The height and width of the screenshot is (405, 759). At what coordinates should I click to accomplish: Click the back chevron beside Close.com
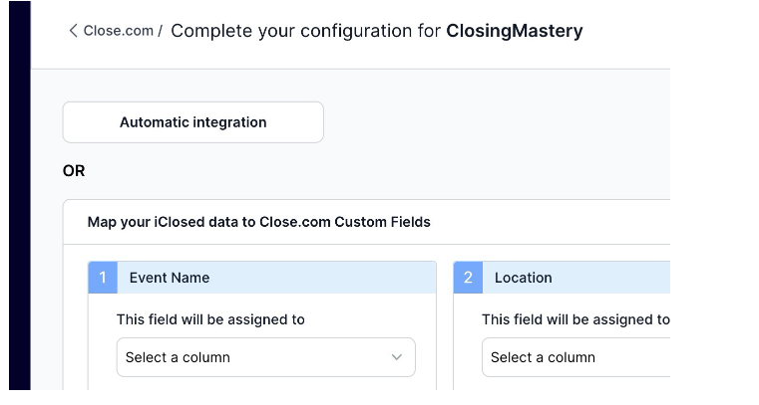click(x=73, y=31)
